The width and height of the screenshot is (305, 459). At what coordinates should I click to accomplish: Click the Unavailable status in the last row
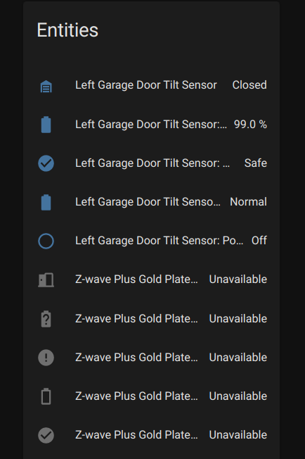tap(238, 434)
